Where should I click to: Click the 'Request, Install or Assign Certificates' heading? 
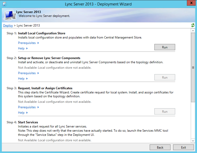point(45,88)
